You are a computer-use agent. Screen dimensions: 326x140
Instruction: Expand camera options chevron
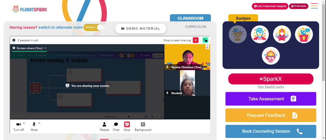(24, 123)
